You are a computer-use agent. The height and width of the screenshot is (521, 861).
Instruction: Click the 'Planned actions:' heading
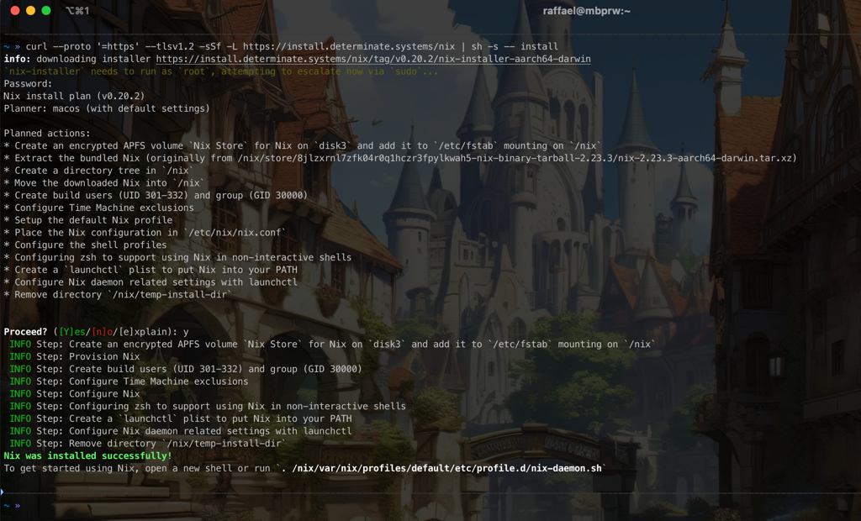46,134
